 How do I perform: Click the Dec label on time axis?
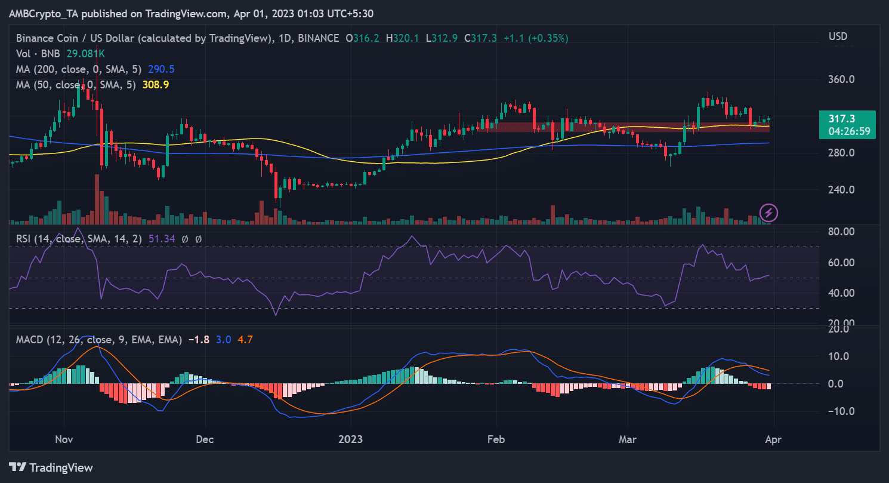point(205,439)
